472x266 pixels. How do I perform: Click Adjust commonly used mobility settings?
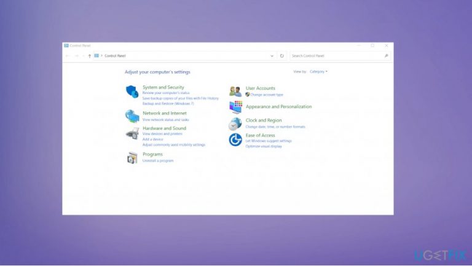[x=174, y=145]
